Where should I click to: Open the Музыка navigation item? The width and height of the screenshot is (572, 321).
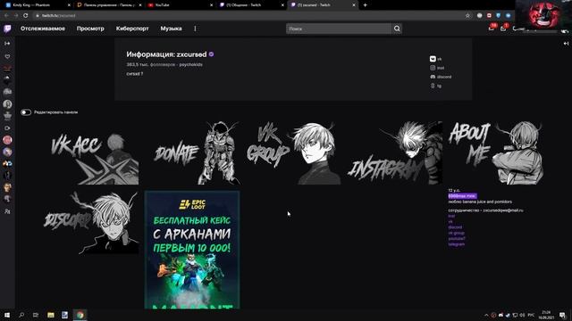tap(171, 29)
